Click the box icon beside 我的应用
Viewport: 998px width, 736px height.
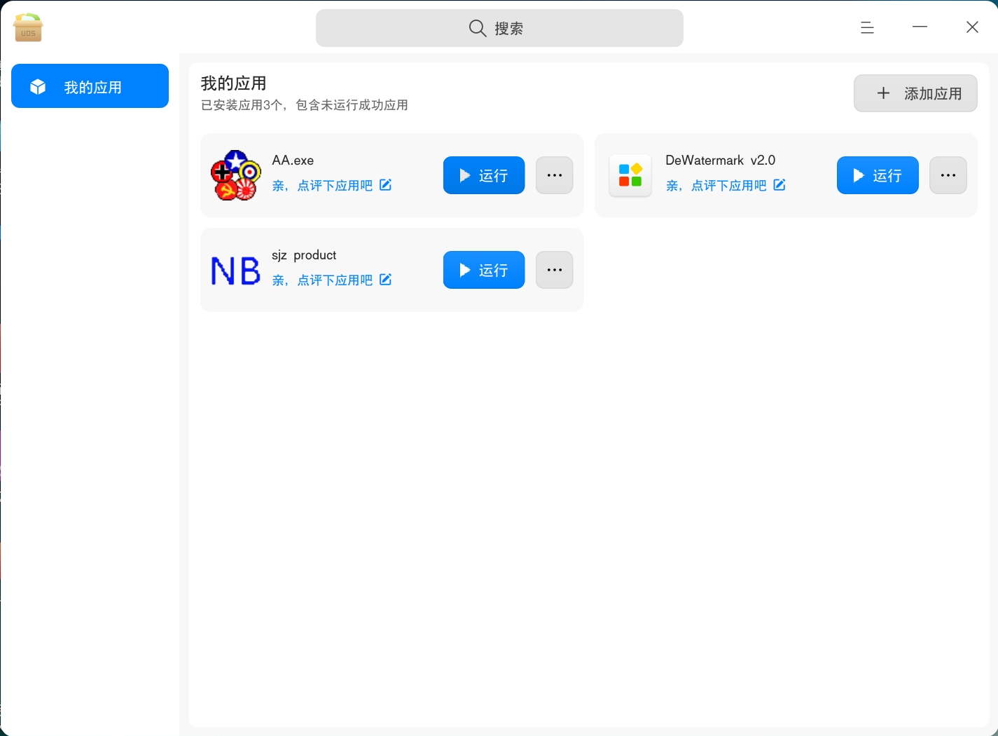point(36,86)
